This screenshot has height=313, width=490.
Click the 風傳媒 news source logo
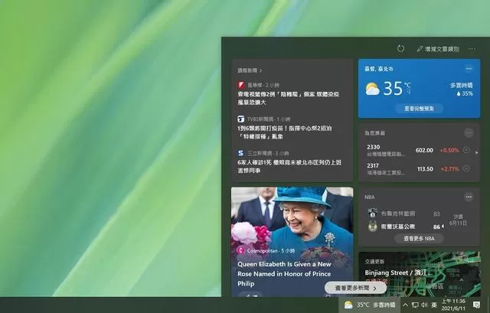241,85
